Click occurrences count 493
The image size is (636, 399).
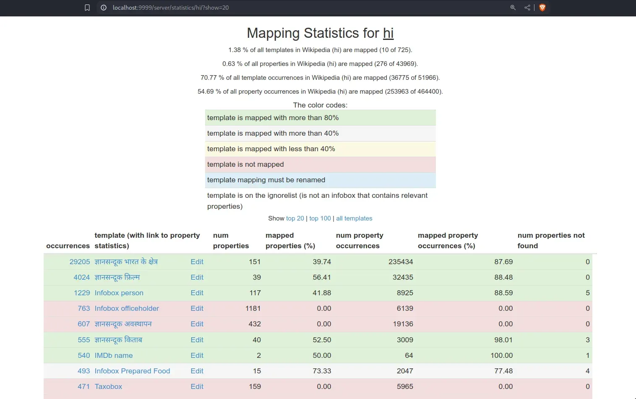coord(84,371)
